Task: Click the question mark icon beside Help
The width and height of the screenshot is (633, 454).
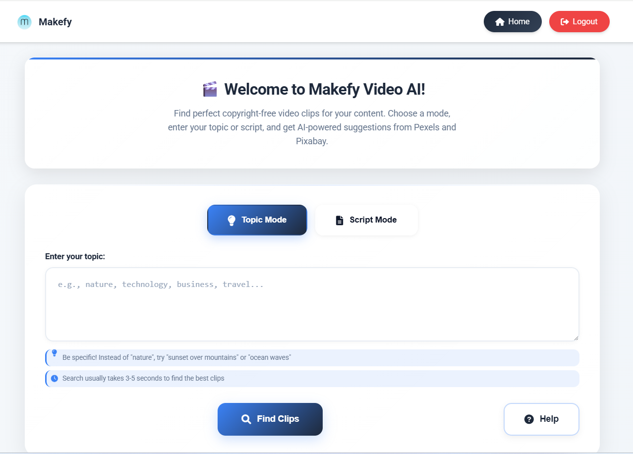Action: pyautogui.click(x=529, y=419)
